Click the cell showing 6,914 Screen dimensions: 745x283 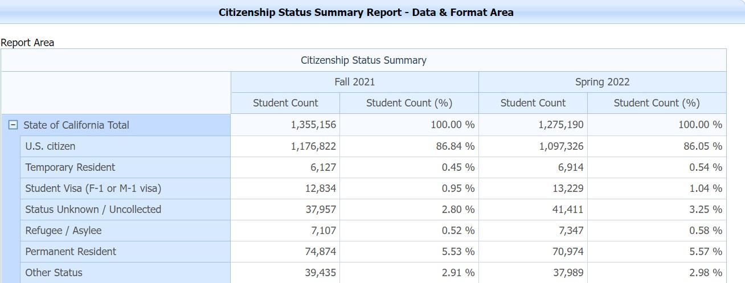point(533,167)
